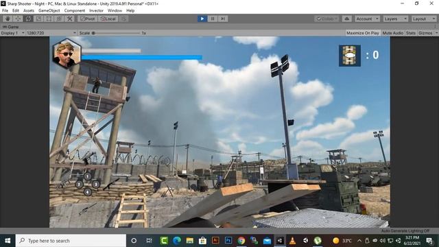Open the Invector menu
Viewport: 439px width, 247px height.
(x=96, y=11)
